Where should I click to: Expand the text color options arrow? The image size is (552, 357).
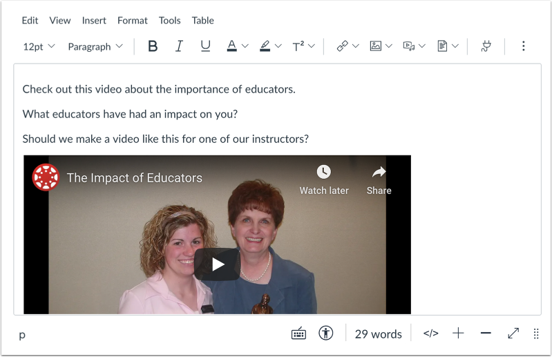click(245, 46)
